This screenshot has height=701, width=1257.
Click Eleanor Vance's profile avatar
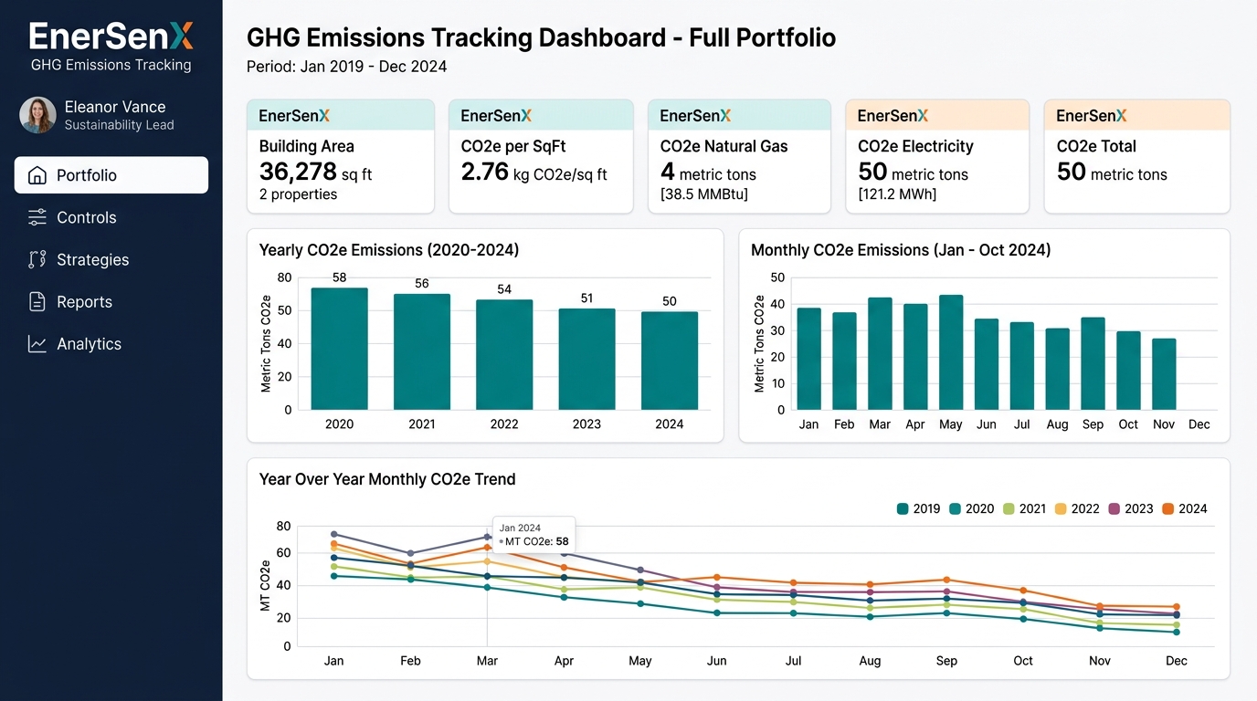click(37, 115)
